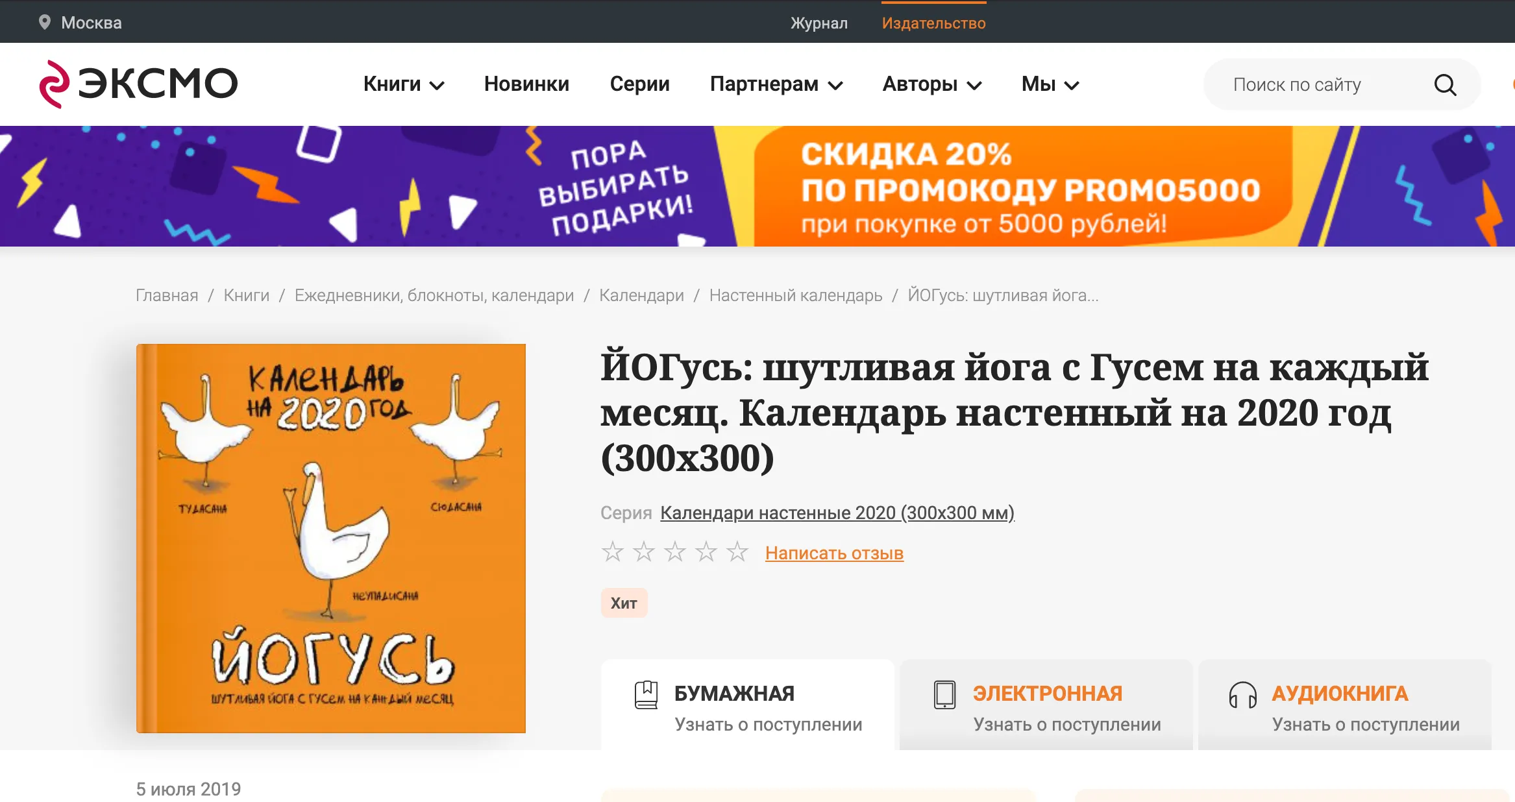Open the Журнал section
Viewport: 1515px width, 802px height.
819,22
